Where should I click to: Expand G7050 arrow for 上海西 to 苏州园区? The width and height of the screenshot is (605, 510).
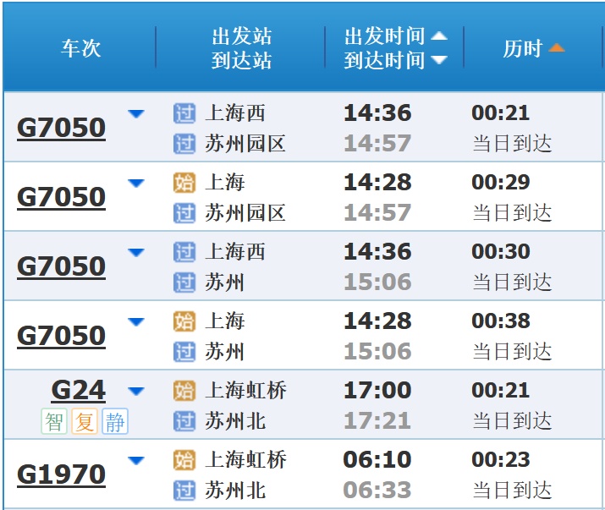click(136, 114)
